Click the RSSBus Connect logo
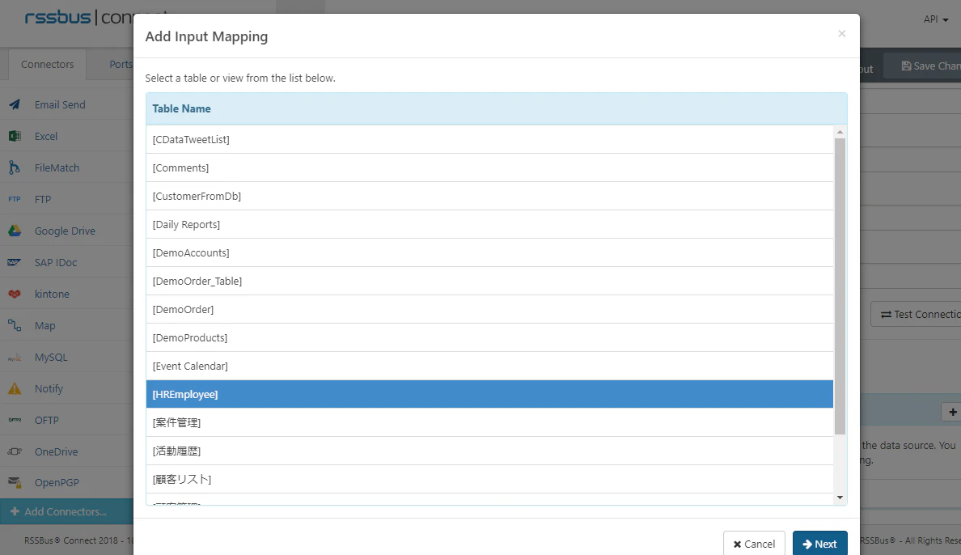This screenshot has height=555, width=961. pyautogui.click(x=79, y=17)
